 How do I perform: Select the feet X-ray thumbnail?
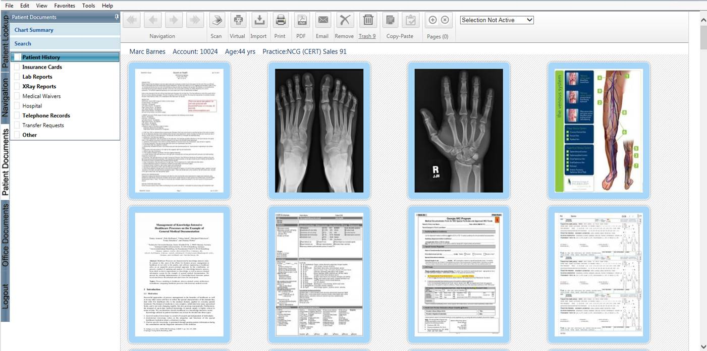point(319,131)
